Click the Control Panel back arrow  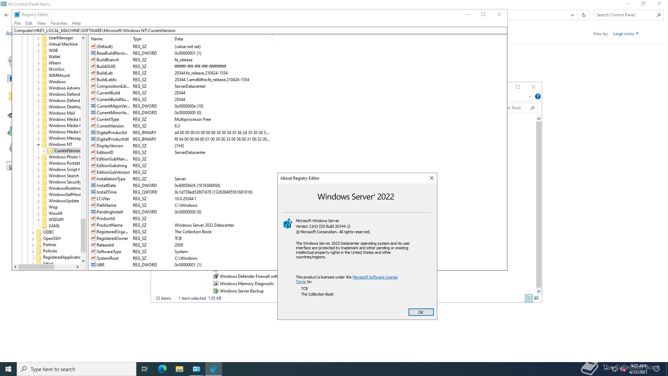pyautogui.click(x=6, y=15)
